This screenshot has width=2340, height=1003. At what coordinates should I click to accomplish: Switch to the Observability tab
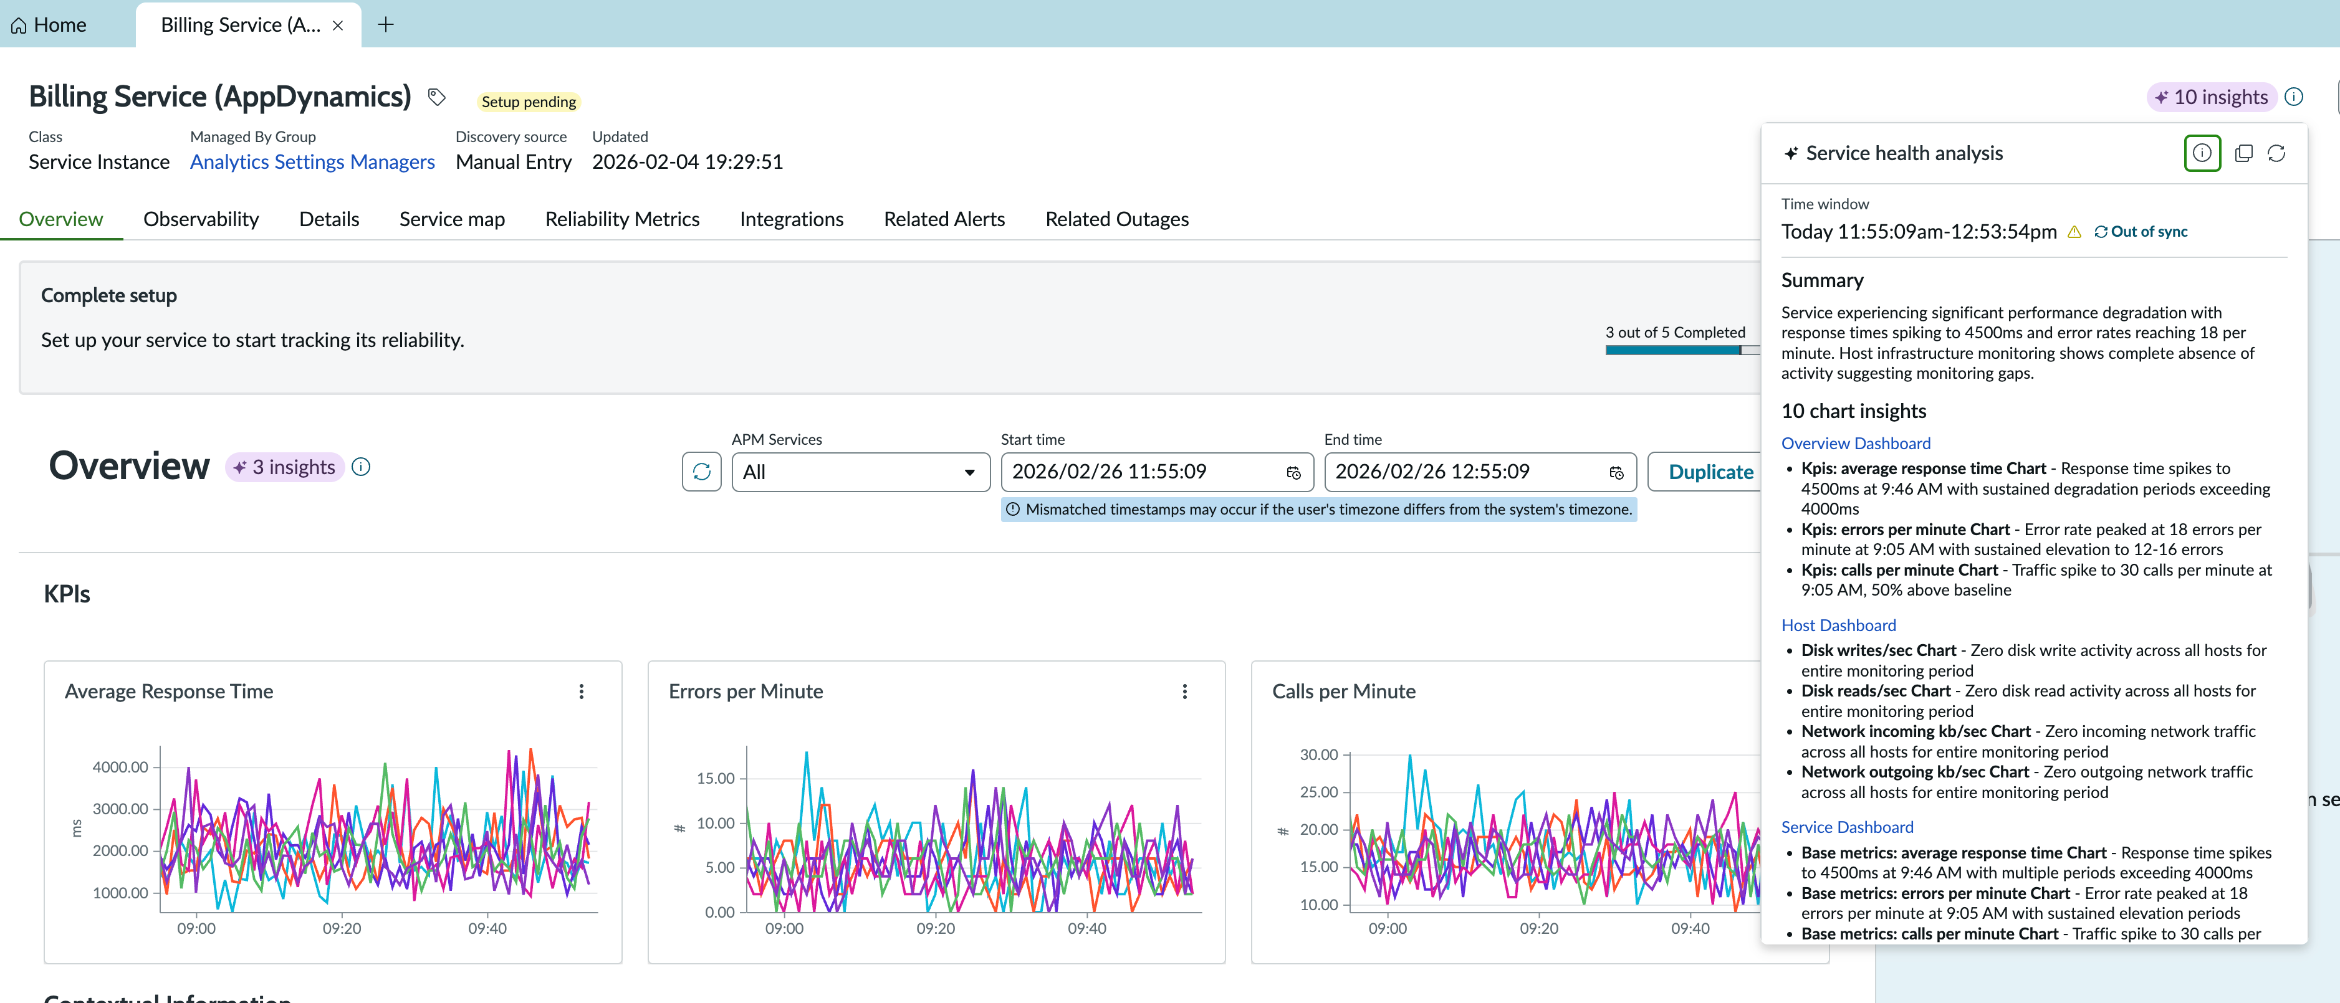click(x=201, y=219)
